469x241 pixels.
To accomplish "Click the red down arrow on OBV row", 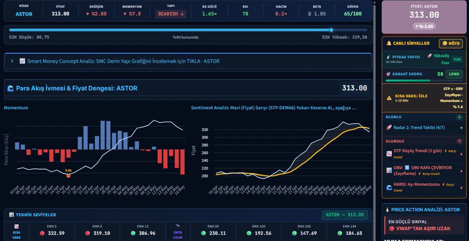I will [x=461, y=171].
